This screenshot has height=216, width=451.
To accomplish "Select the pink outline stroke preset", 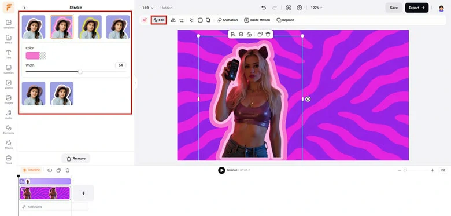I will pos(61,27).
